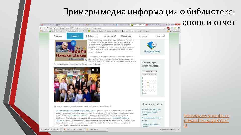
Task: Click the browser back arrow
Action: (41, 28)
